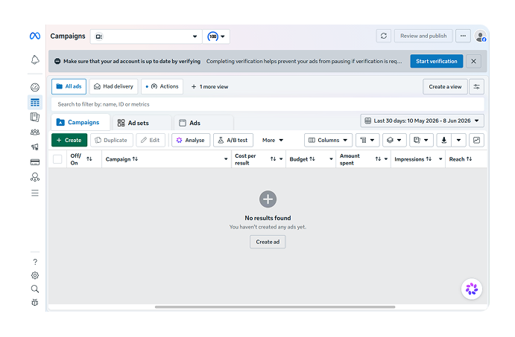Open the Columns dropdown
Screen dimensions: 515x337
coord(328,140)
